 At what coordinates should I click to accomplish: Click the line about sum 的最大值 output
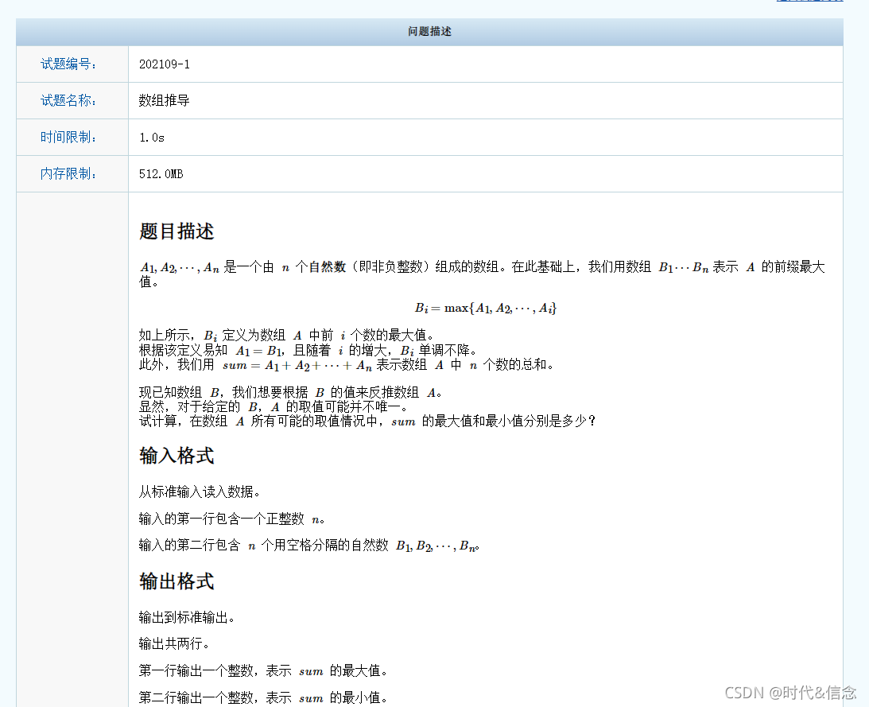pos(263,671)
